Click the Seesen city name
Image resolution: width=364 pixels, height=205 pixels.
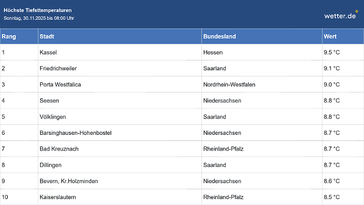tap(49, 101)
